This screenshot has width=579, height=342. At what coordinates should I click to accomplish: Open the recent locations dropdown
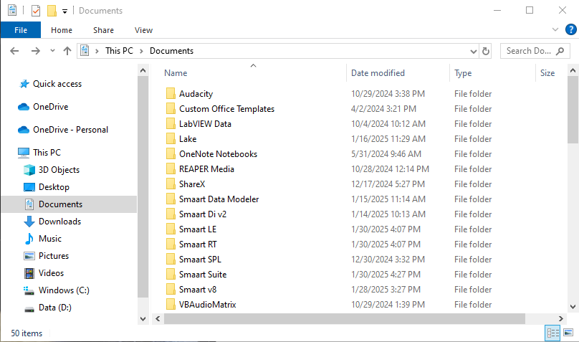pyautogui.click(x=52, y=51)
